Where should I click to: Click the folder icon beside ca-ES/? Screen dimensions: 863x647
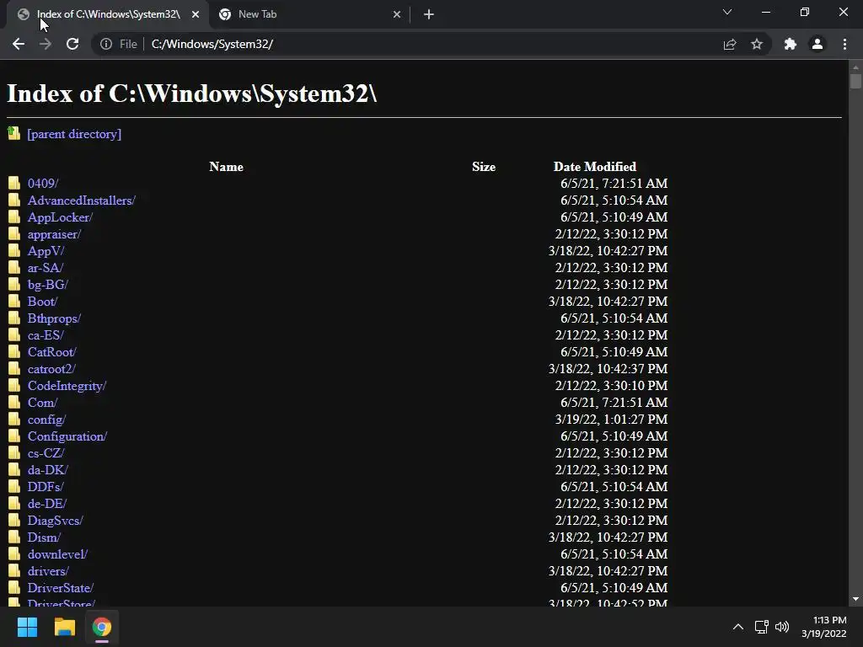point(14,335)
